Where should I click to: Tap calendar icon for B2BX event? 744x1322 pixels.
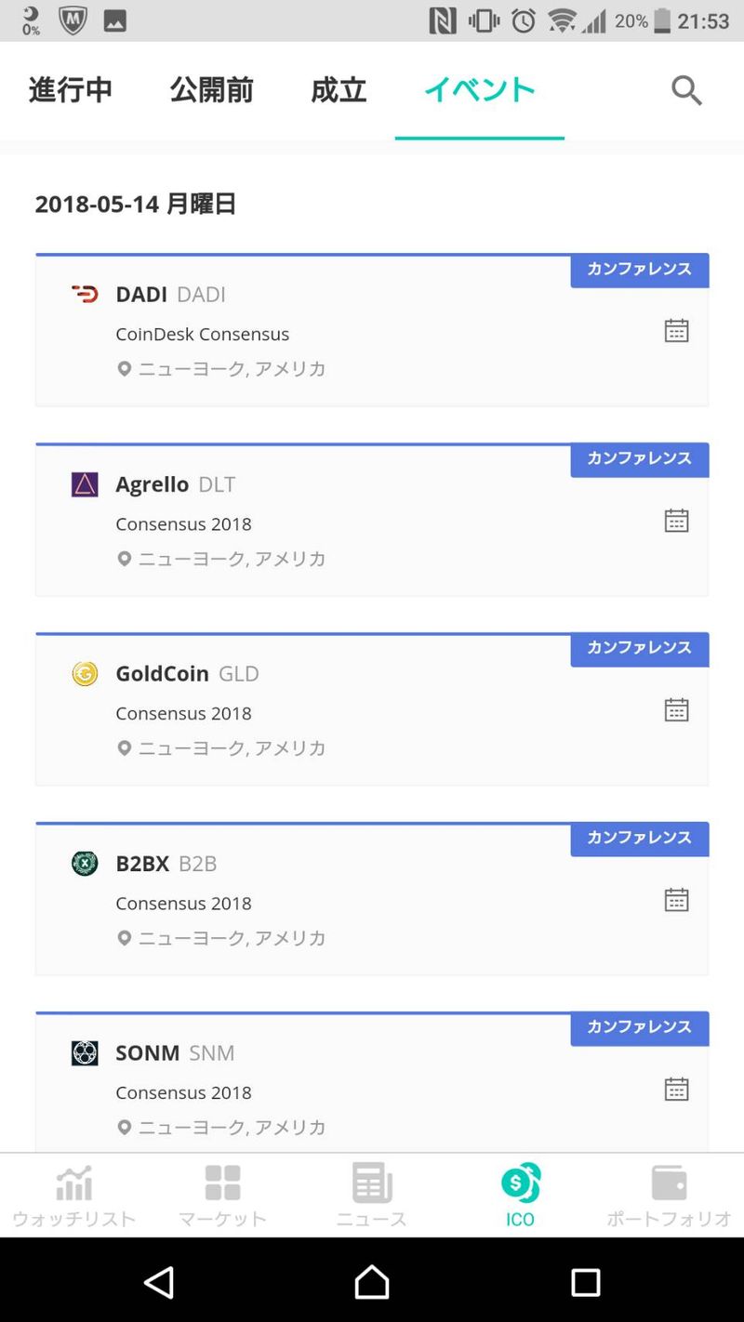coord(676,900)
